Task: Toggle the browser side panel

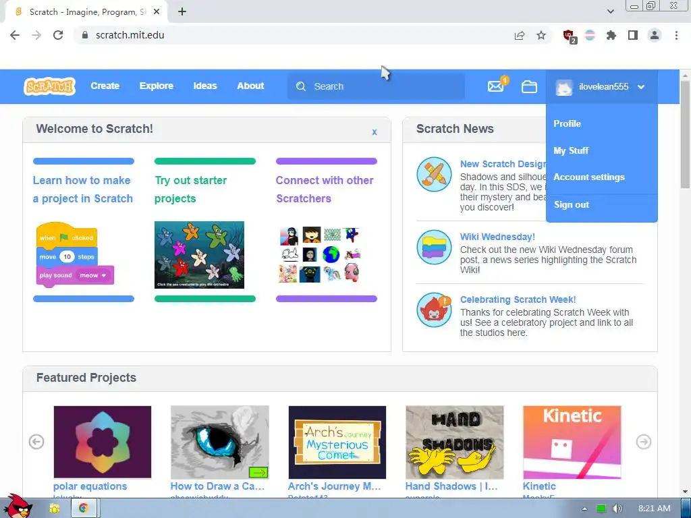Action: (633, 35)
